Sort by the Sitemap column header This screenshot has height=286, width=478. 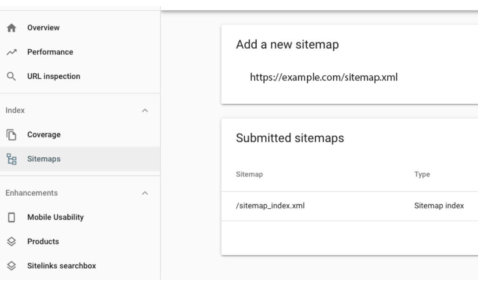[x=249, y=175]
